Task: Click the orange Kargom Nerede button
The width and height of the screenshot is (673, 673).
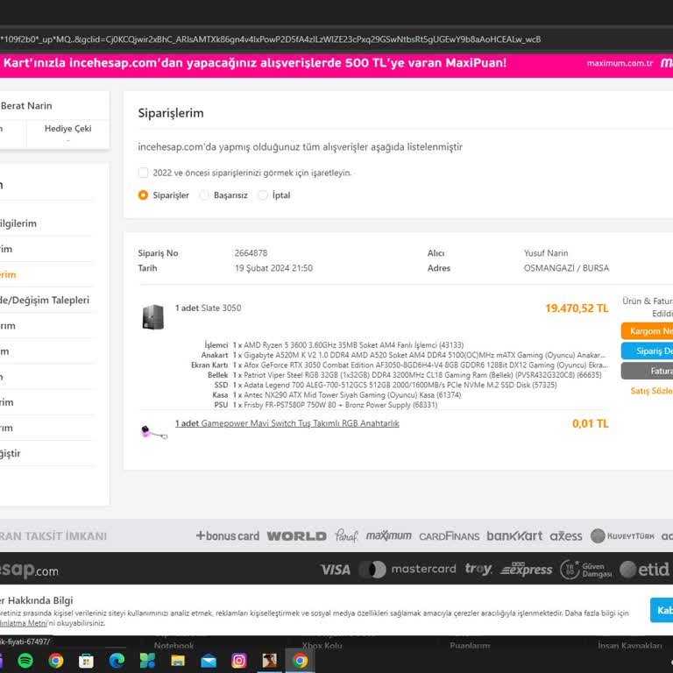Action: tap(647, 331)
